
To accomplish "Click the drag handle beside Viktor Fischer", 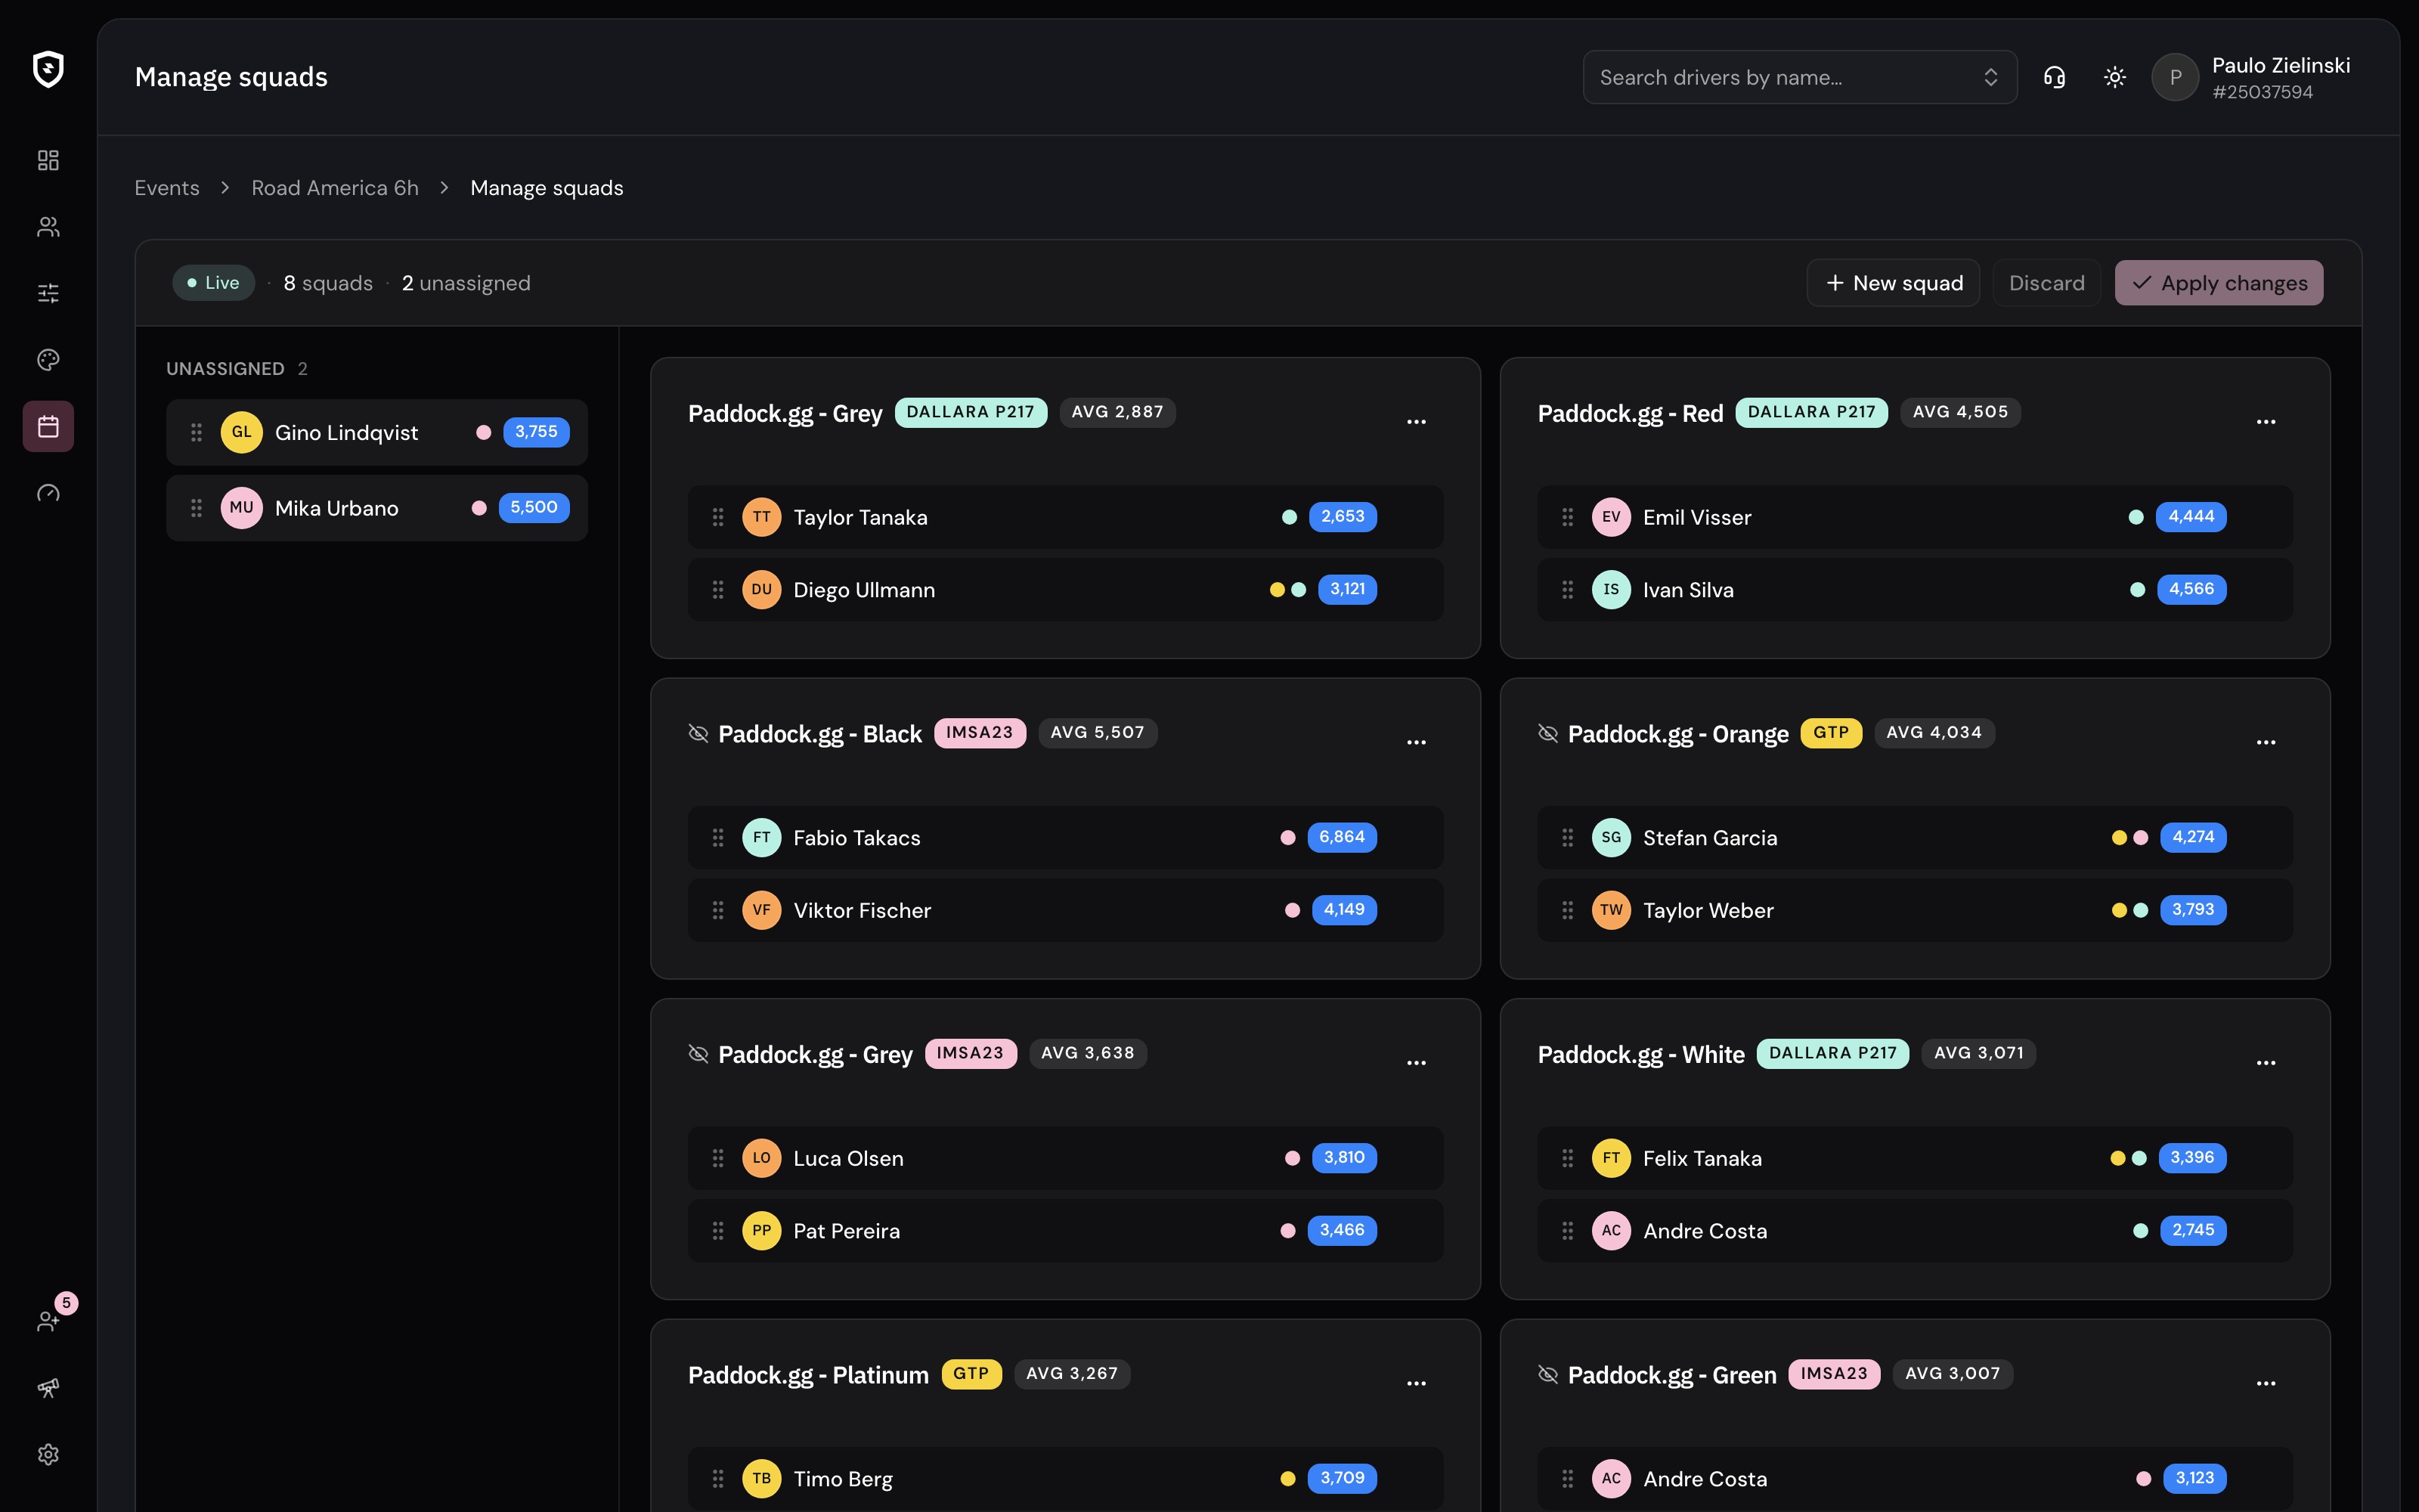I will pyautogui.click(x=717, y=910).
